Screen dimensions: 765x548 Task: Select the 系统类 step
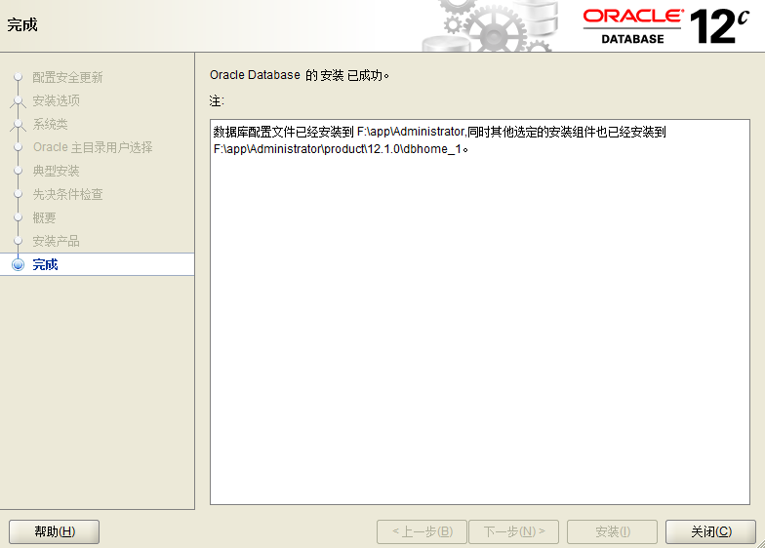click(50, 124)
